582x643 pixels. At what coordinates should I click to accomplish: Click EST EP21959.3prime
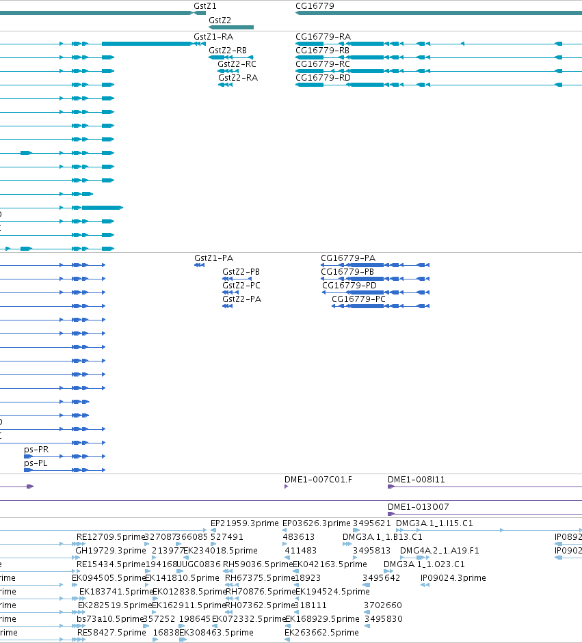(245, 523)
